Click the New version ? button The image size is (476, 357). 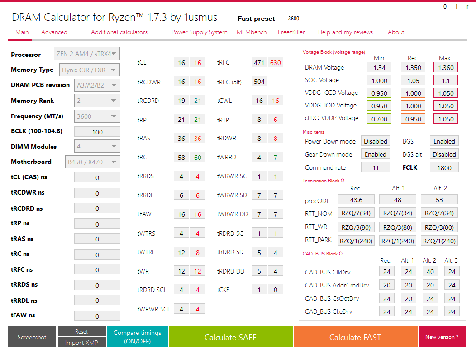tap(442, 337)
